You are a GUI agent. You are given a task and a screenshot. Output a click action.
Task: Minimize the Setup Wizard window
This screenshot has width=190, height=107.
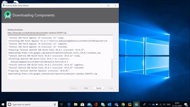tap(102, 5)
